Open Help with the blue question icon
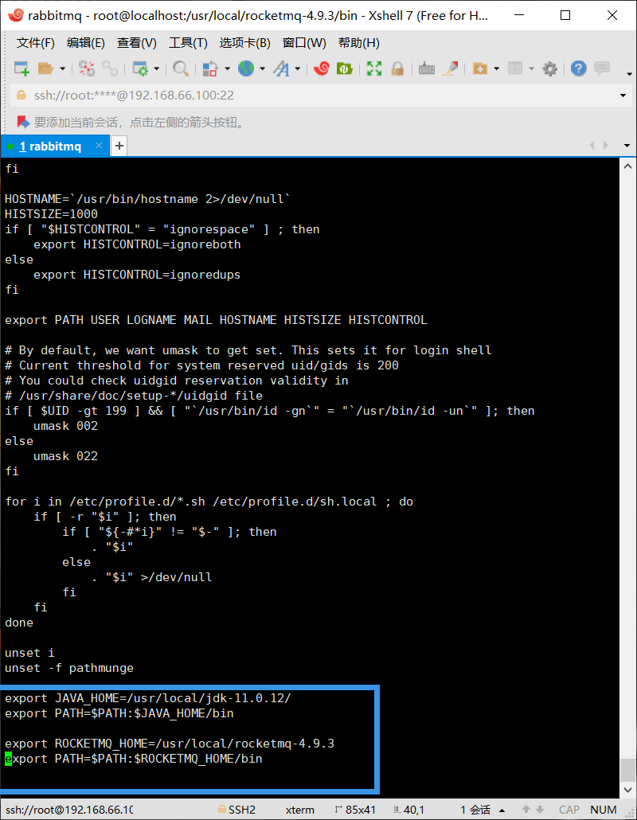 [x=578, y=68]
